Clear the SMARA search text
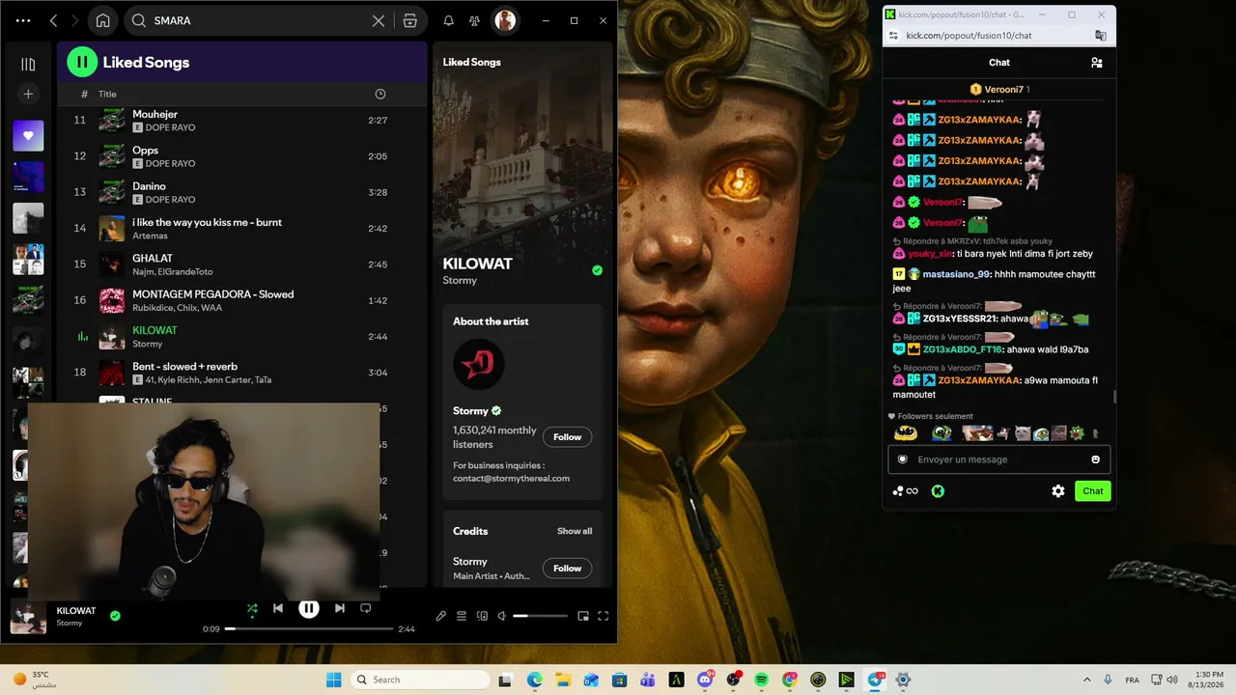The image size is (1236, 695). point(379,20)
